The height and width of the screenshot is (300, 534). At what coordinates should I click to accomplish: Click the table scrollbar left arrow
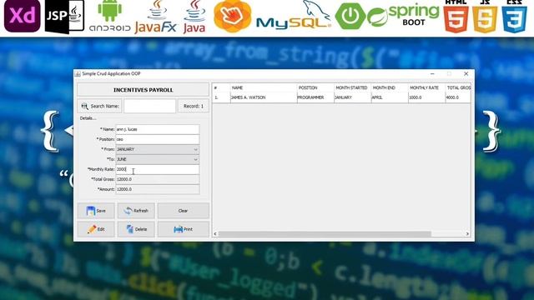pyautogui.click(x=215, y=233)
